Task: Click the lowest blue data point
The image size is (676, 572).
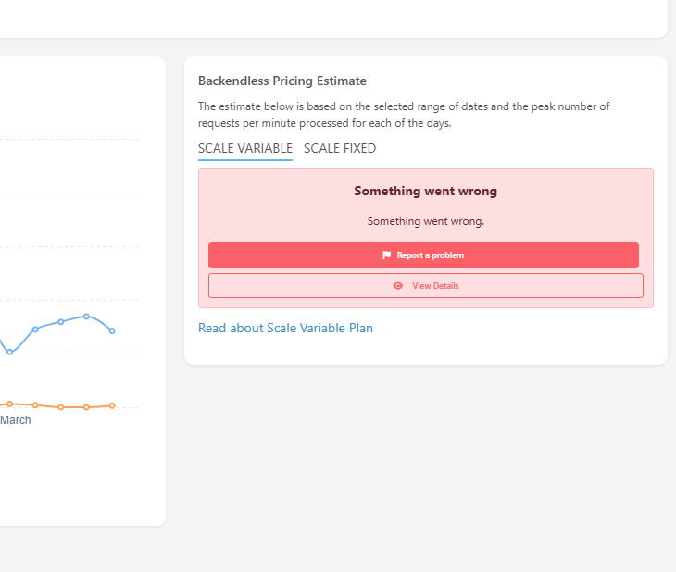Action: pos(9,353)
